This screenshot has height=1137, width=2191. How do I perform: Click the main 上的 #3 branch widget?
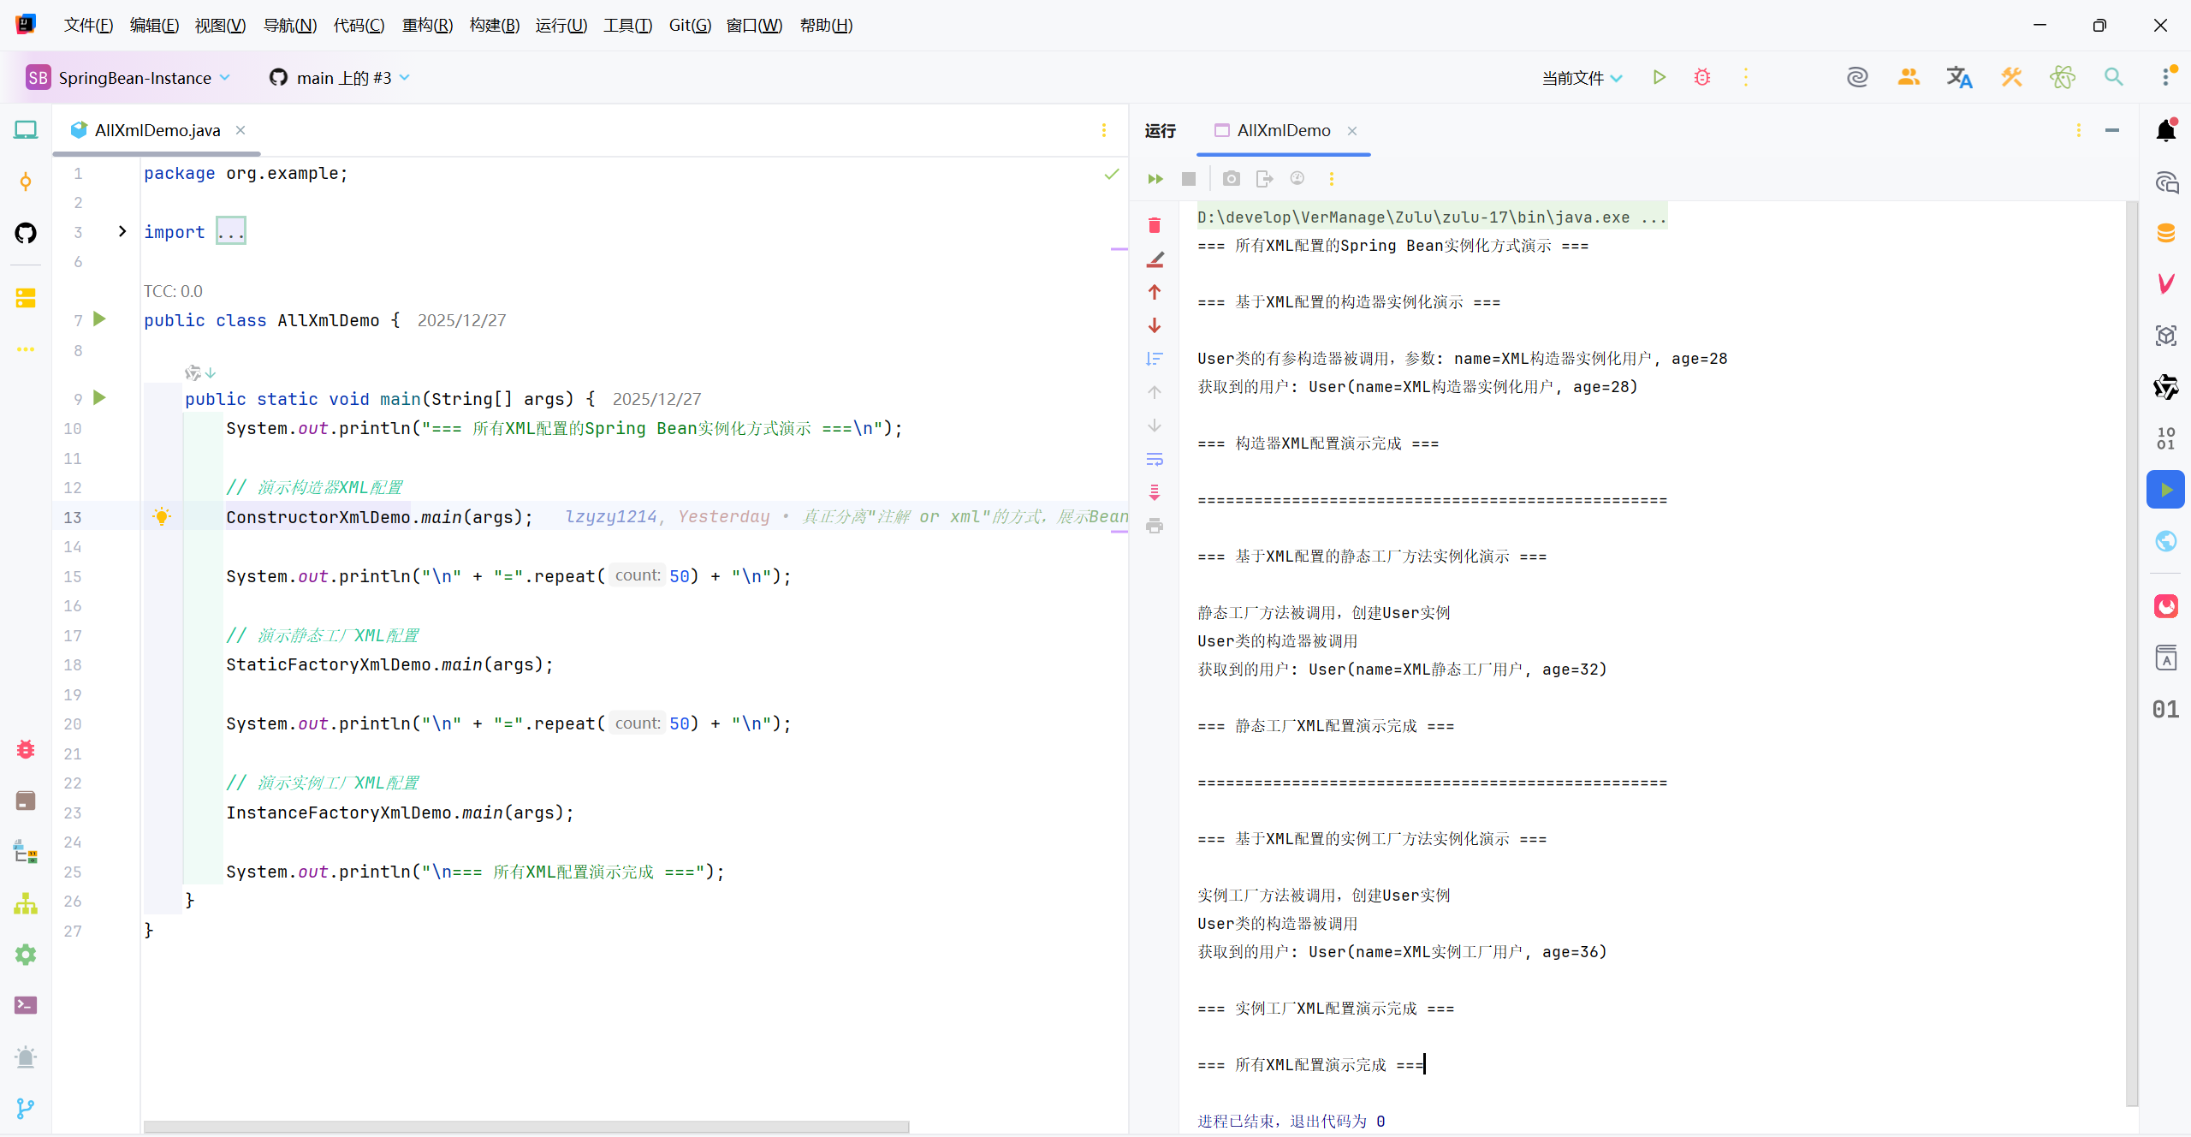341,78
